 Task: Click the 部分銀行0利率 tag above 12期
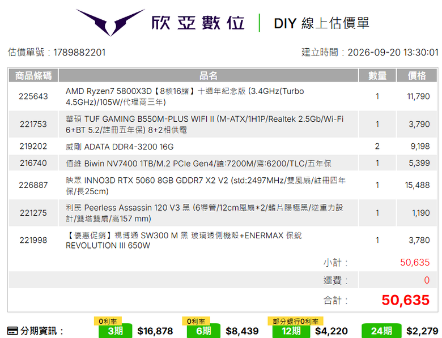click(x=295, y=321)
